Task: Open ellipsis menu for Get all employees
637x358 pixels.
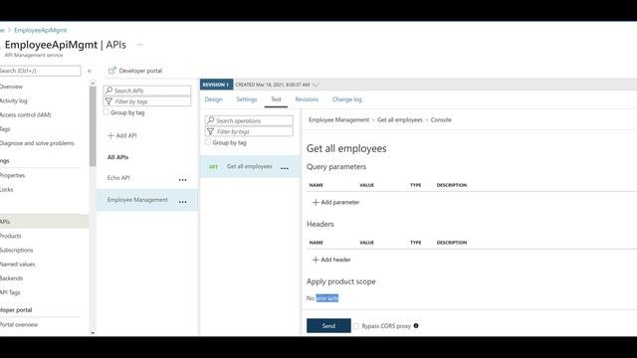Action: [285, 168]
